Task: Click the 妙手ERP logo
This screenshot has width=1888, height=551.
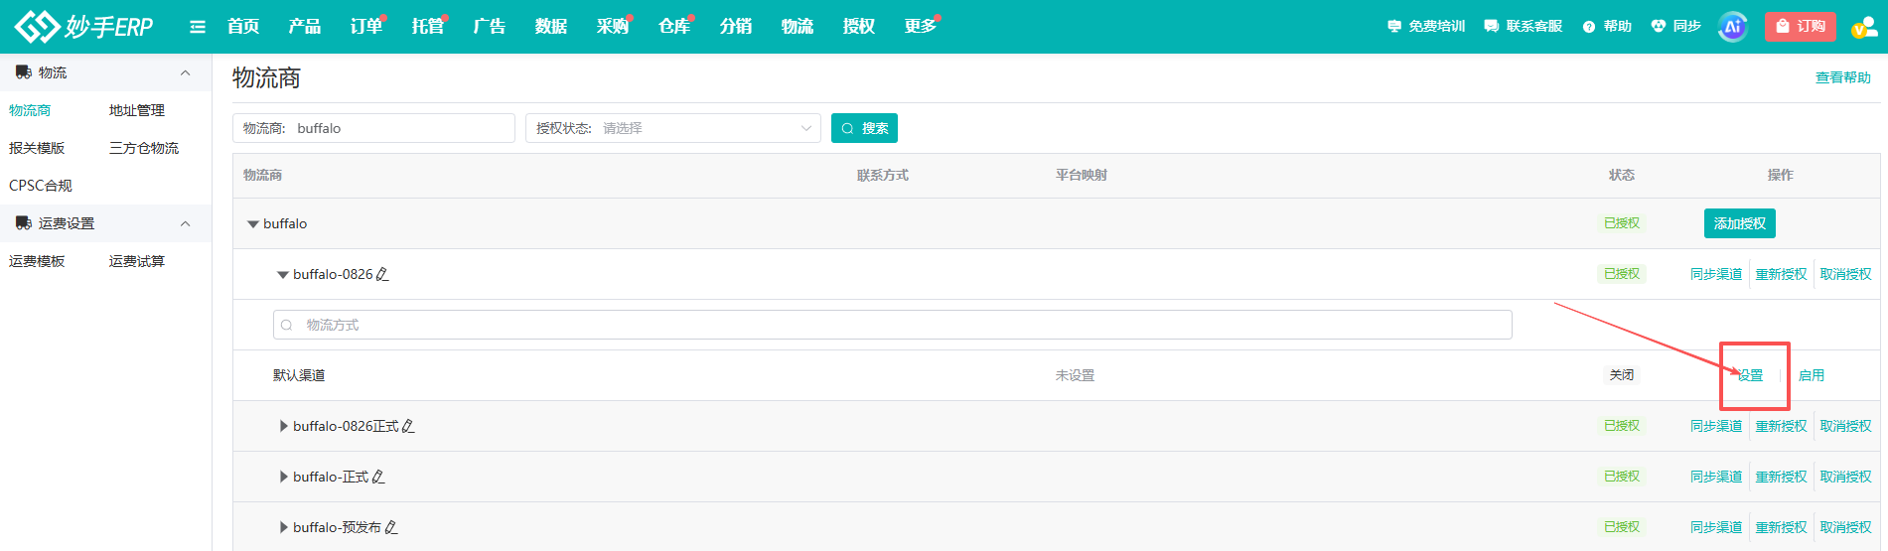Action: (83, 27)
